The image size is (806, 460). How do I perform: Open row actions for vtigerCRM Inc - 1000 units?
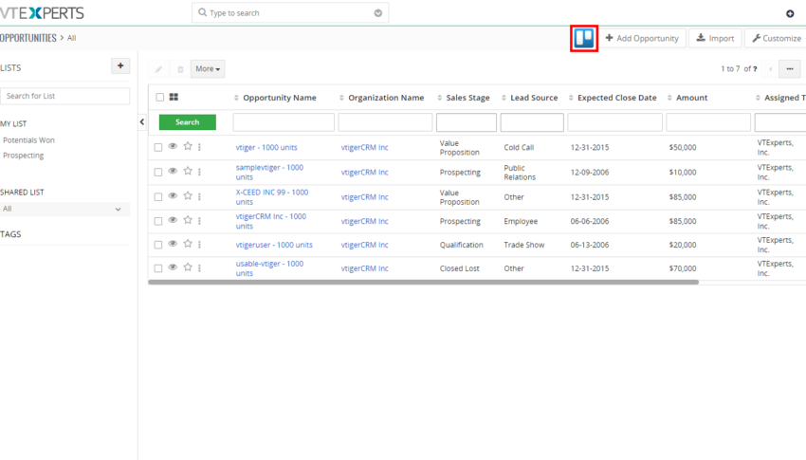(x=199, y=220)
